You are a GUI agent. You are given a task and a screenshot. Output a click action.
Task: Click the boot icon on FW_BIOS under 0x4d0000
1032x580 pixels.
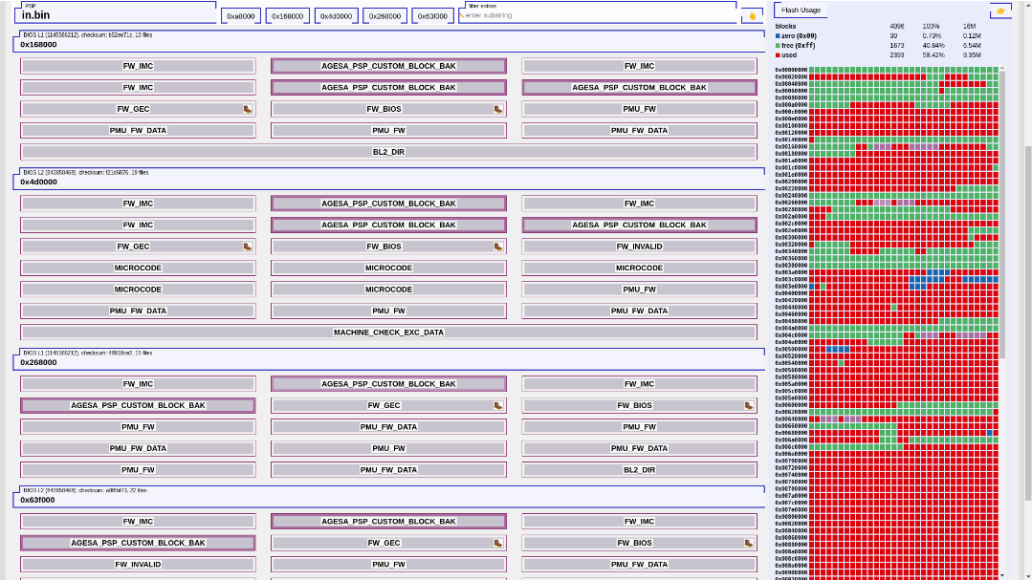point(497,247)
